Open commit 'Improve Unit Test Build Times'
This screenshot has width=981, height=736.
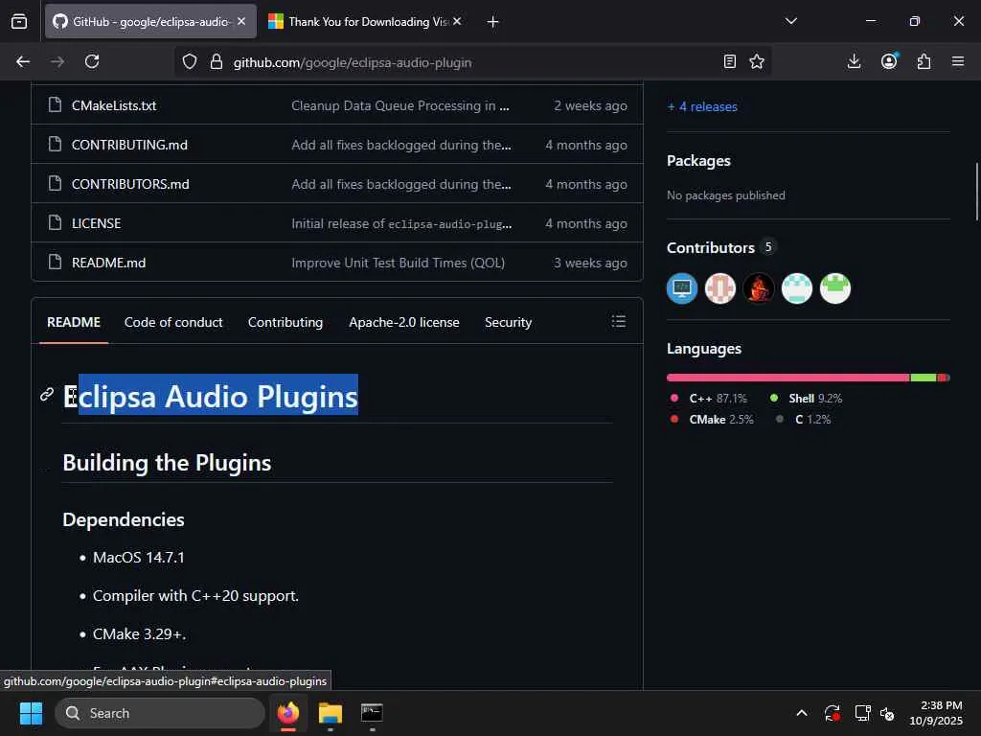pyautogui.click(x=398, y=263)
